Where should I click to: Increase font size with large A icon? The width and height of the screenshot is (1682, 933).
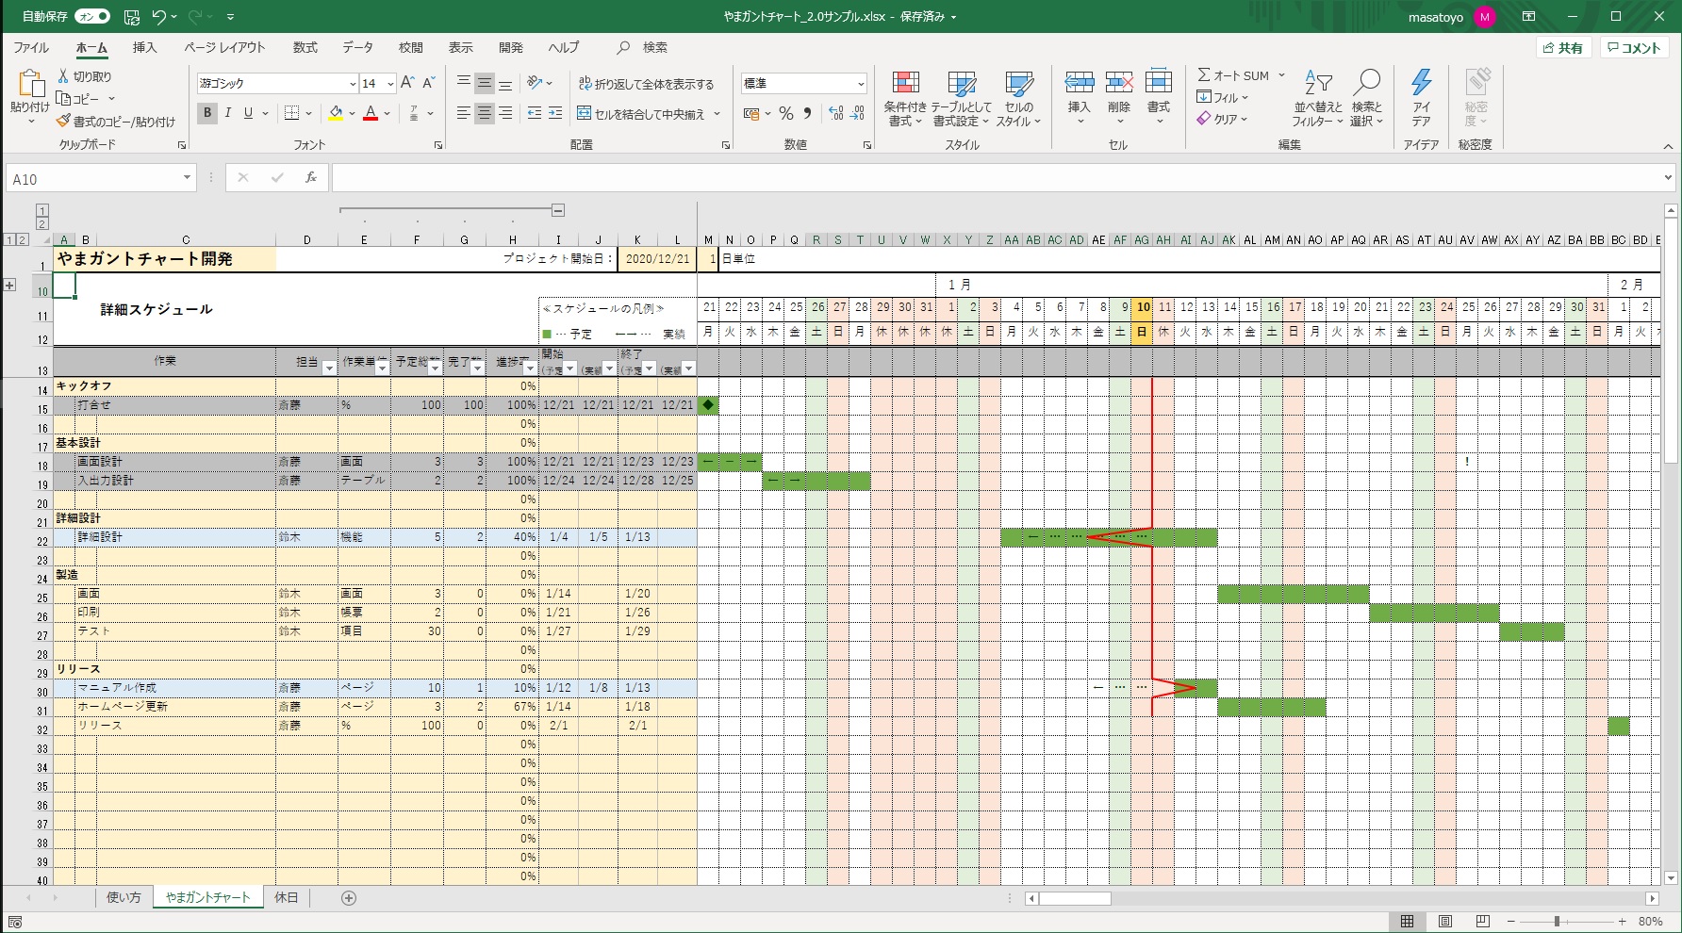click(407, 83)
